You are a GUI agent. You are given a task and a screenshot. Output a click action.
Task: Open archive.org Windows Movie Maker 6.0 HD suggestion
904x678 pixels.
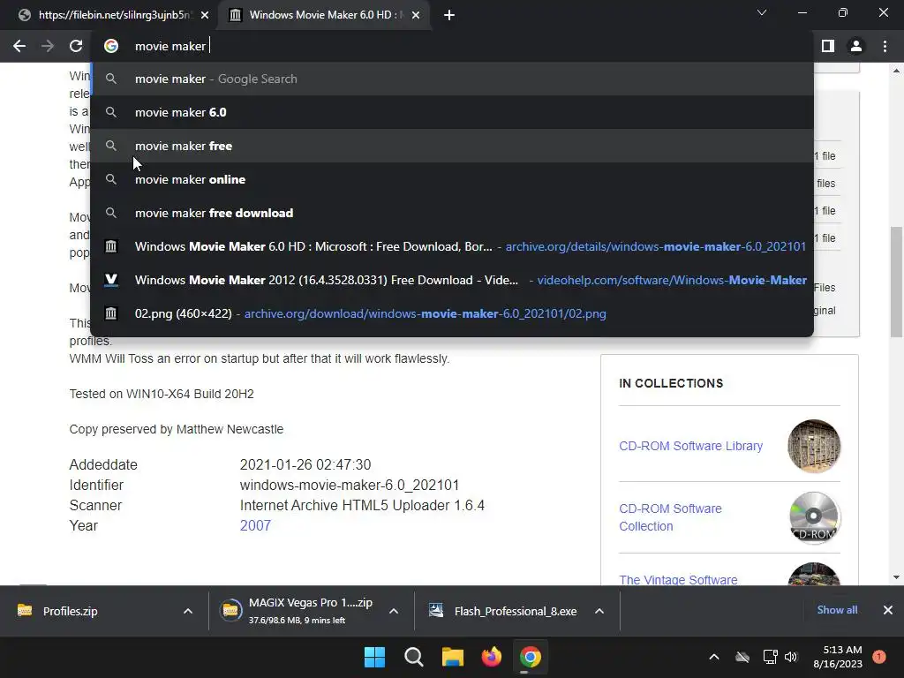[452, 247]
